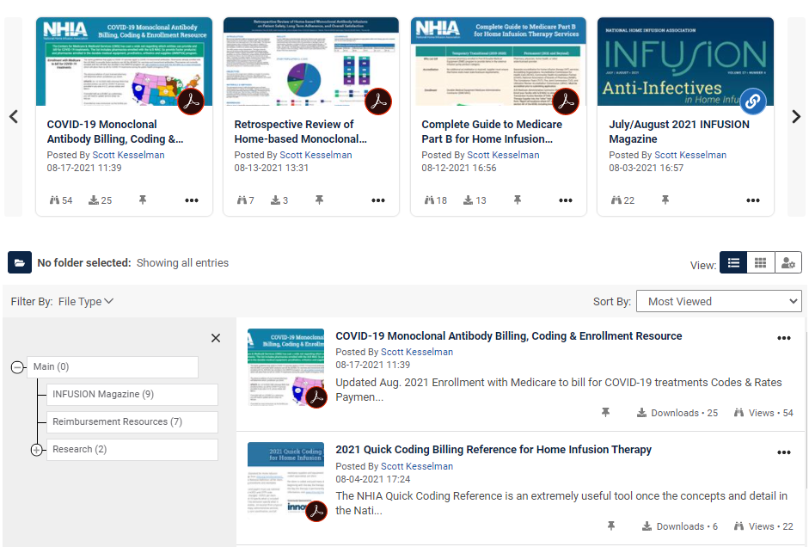Toggle the list view

coord(732,262)
